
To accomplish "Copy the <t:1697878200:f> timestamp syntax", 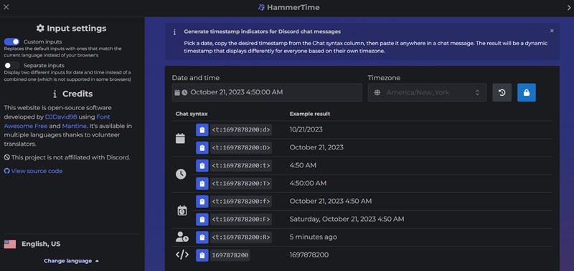I will 202,202.
